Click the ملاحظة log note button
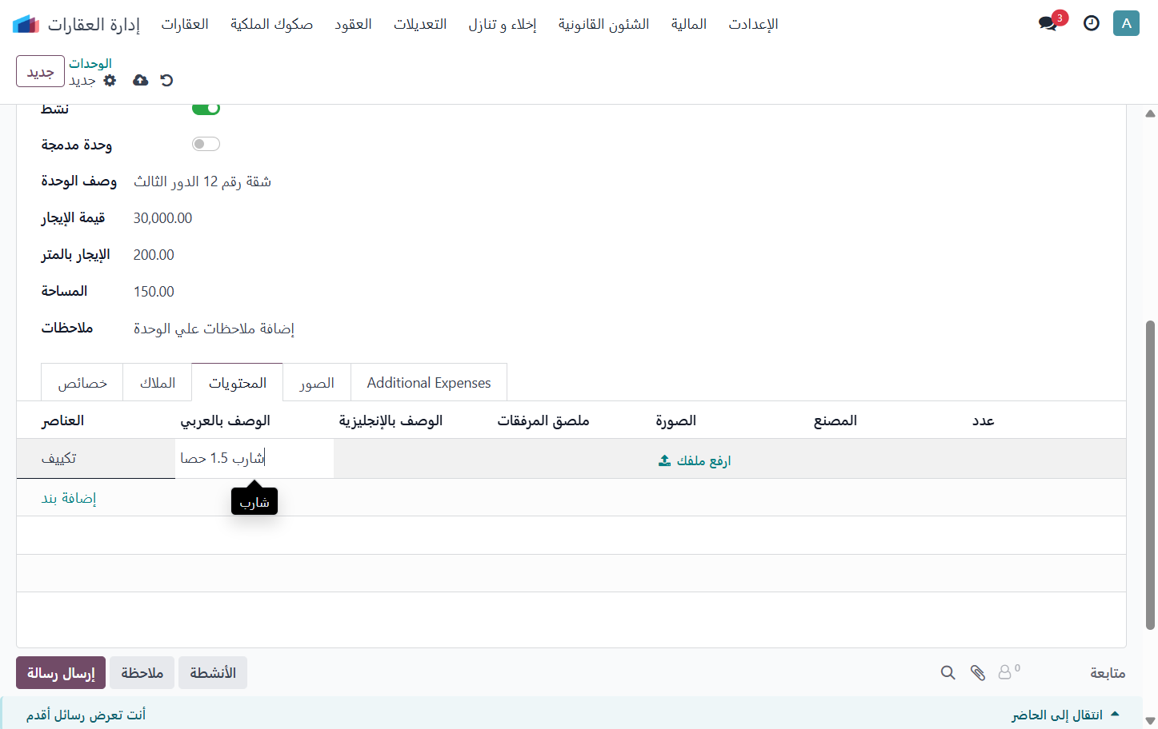1158x729 pixels. pyautogui.click(x=142, y=673)
